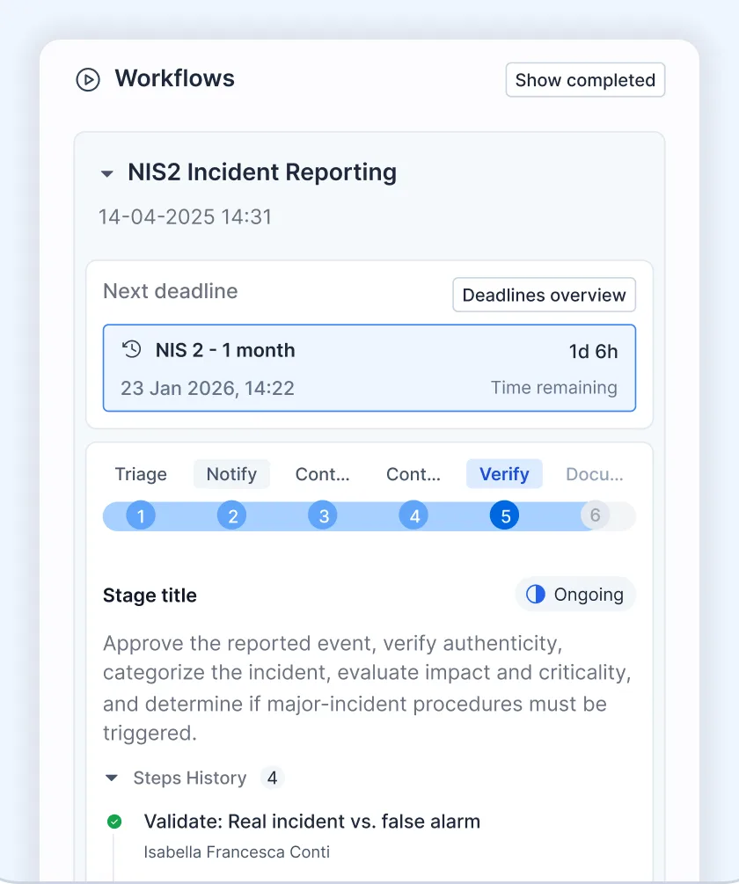Viewport: 739px width, 884px height.
Task: Click the Steps History count badge 4
Action: click(x=272, y=778)
